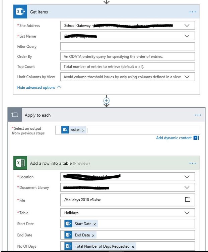Click the Apply to each loop icon
Image resolution: width=208 pixels, height=252 pixels.
[15, 115]
